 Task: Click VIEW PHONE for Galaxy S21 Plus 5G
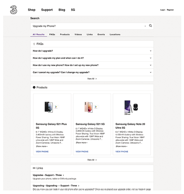coord(42,152)
